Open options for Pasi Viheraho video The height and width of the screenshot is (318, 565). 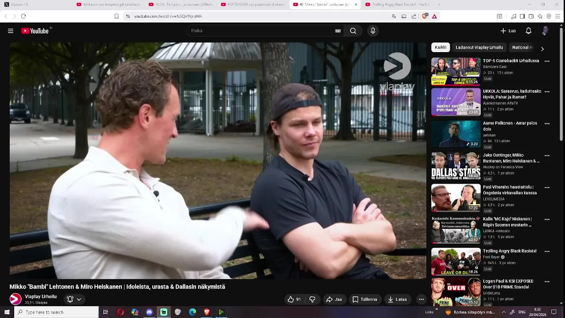(547, 187)
